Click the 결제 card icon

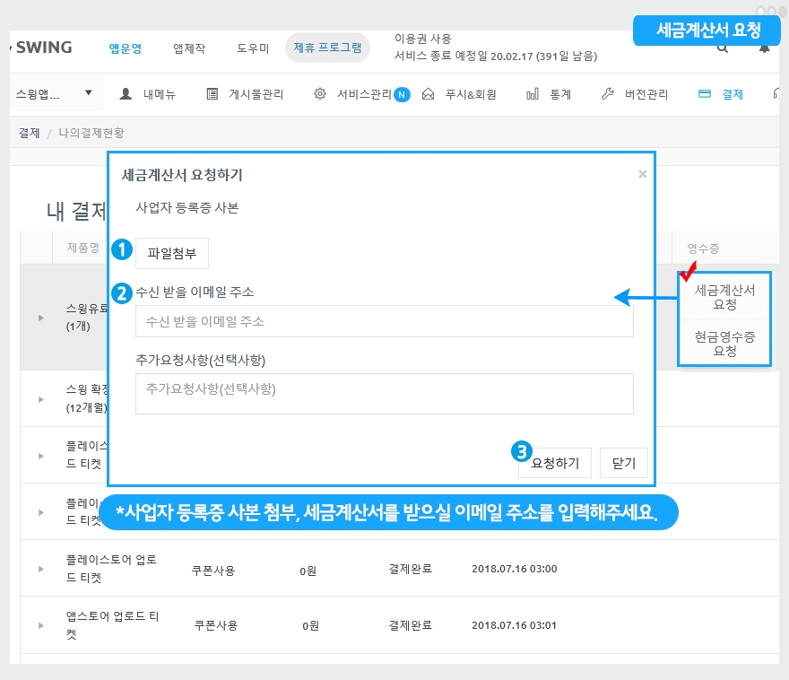point(704,94)
